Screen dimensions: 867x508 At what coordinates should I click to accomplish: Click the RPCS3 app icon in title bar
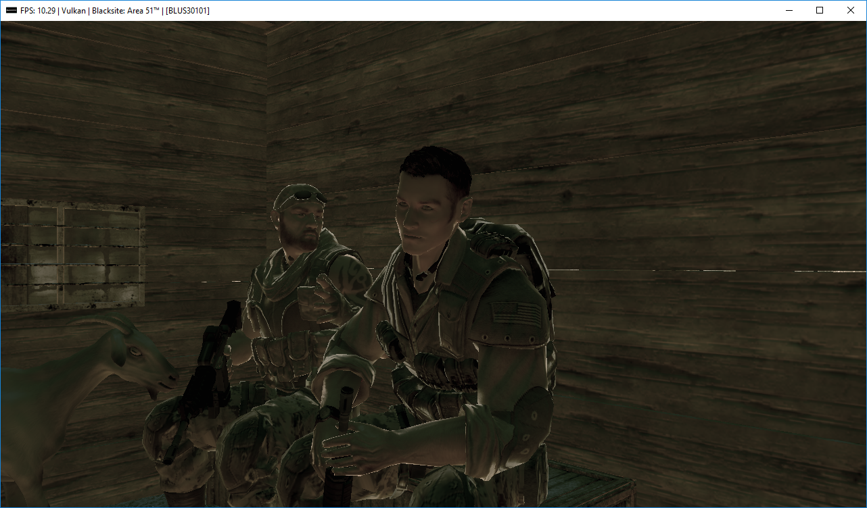11,11
